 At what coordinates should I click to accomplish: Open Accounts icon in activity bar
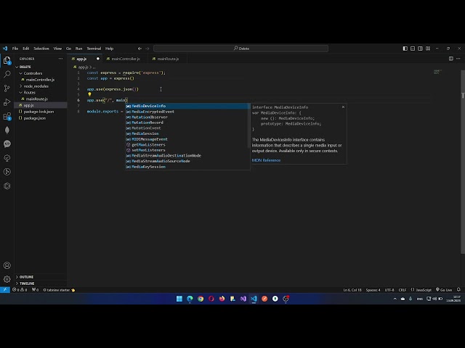pos(7,265)
